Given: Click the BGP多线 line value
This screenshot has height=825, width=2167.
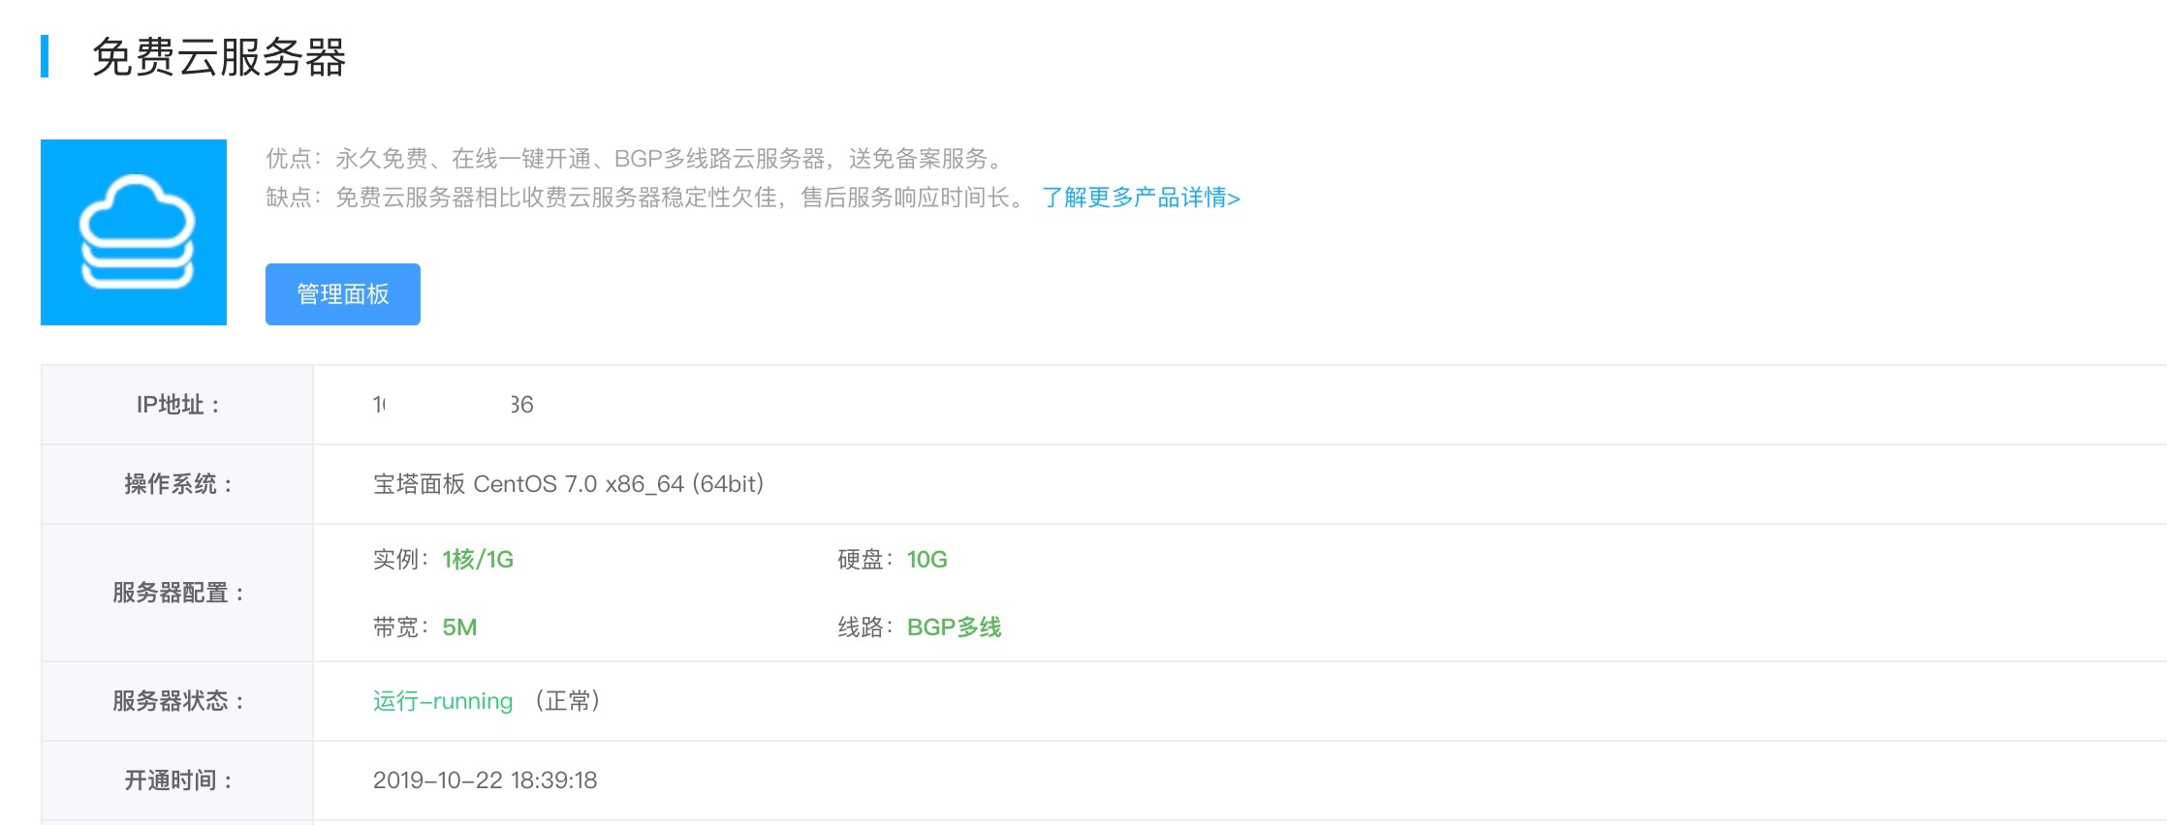Looking at the screenshot, I should click(954, 627).
